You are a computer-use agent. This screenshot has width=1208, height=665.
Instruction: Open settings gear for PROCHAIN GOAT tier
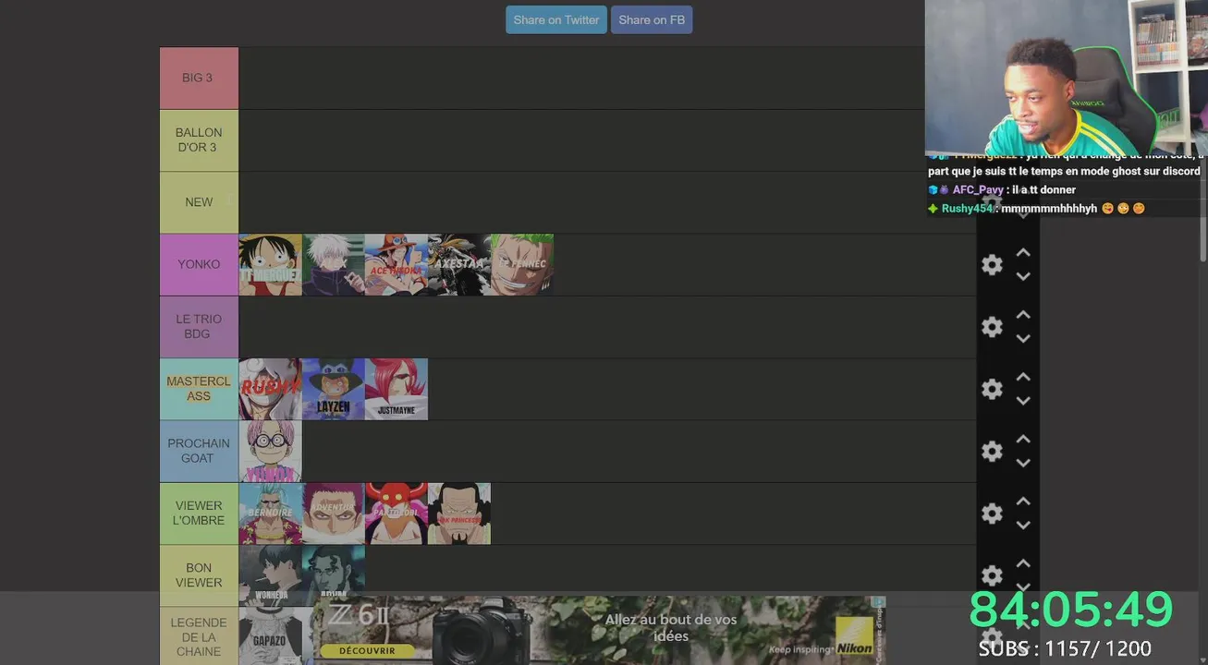(992, 451)
